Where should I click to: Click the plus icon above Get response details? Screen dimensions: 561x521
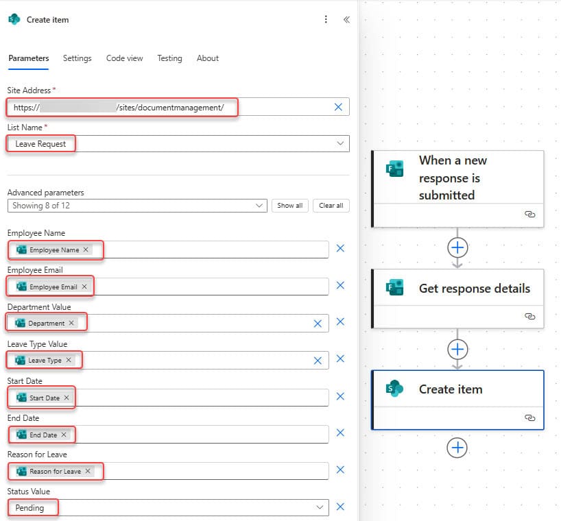pos(457,248)
